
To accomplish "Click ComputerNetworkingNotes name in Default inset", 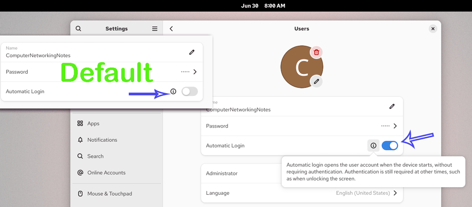I will (x=38, y=55).
